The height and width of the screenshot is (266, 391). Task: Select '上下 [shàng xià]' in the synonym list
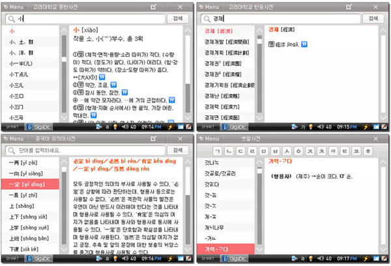click(30, 217)
